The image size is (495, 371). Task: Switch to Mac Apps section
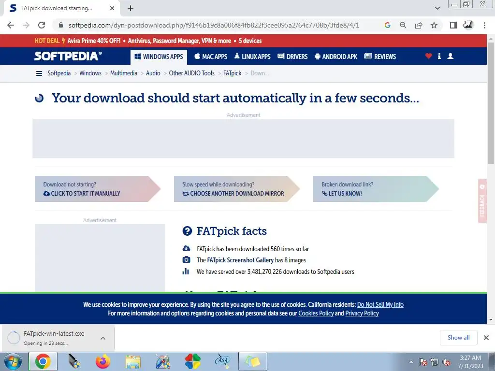pos(211,57)
